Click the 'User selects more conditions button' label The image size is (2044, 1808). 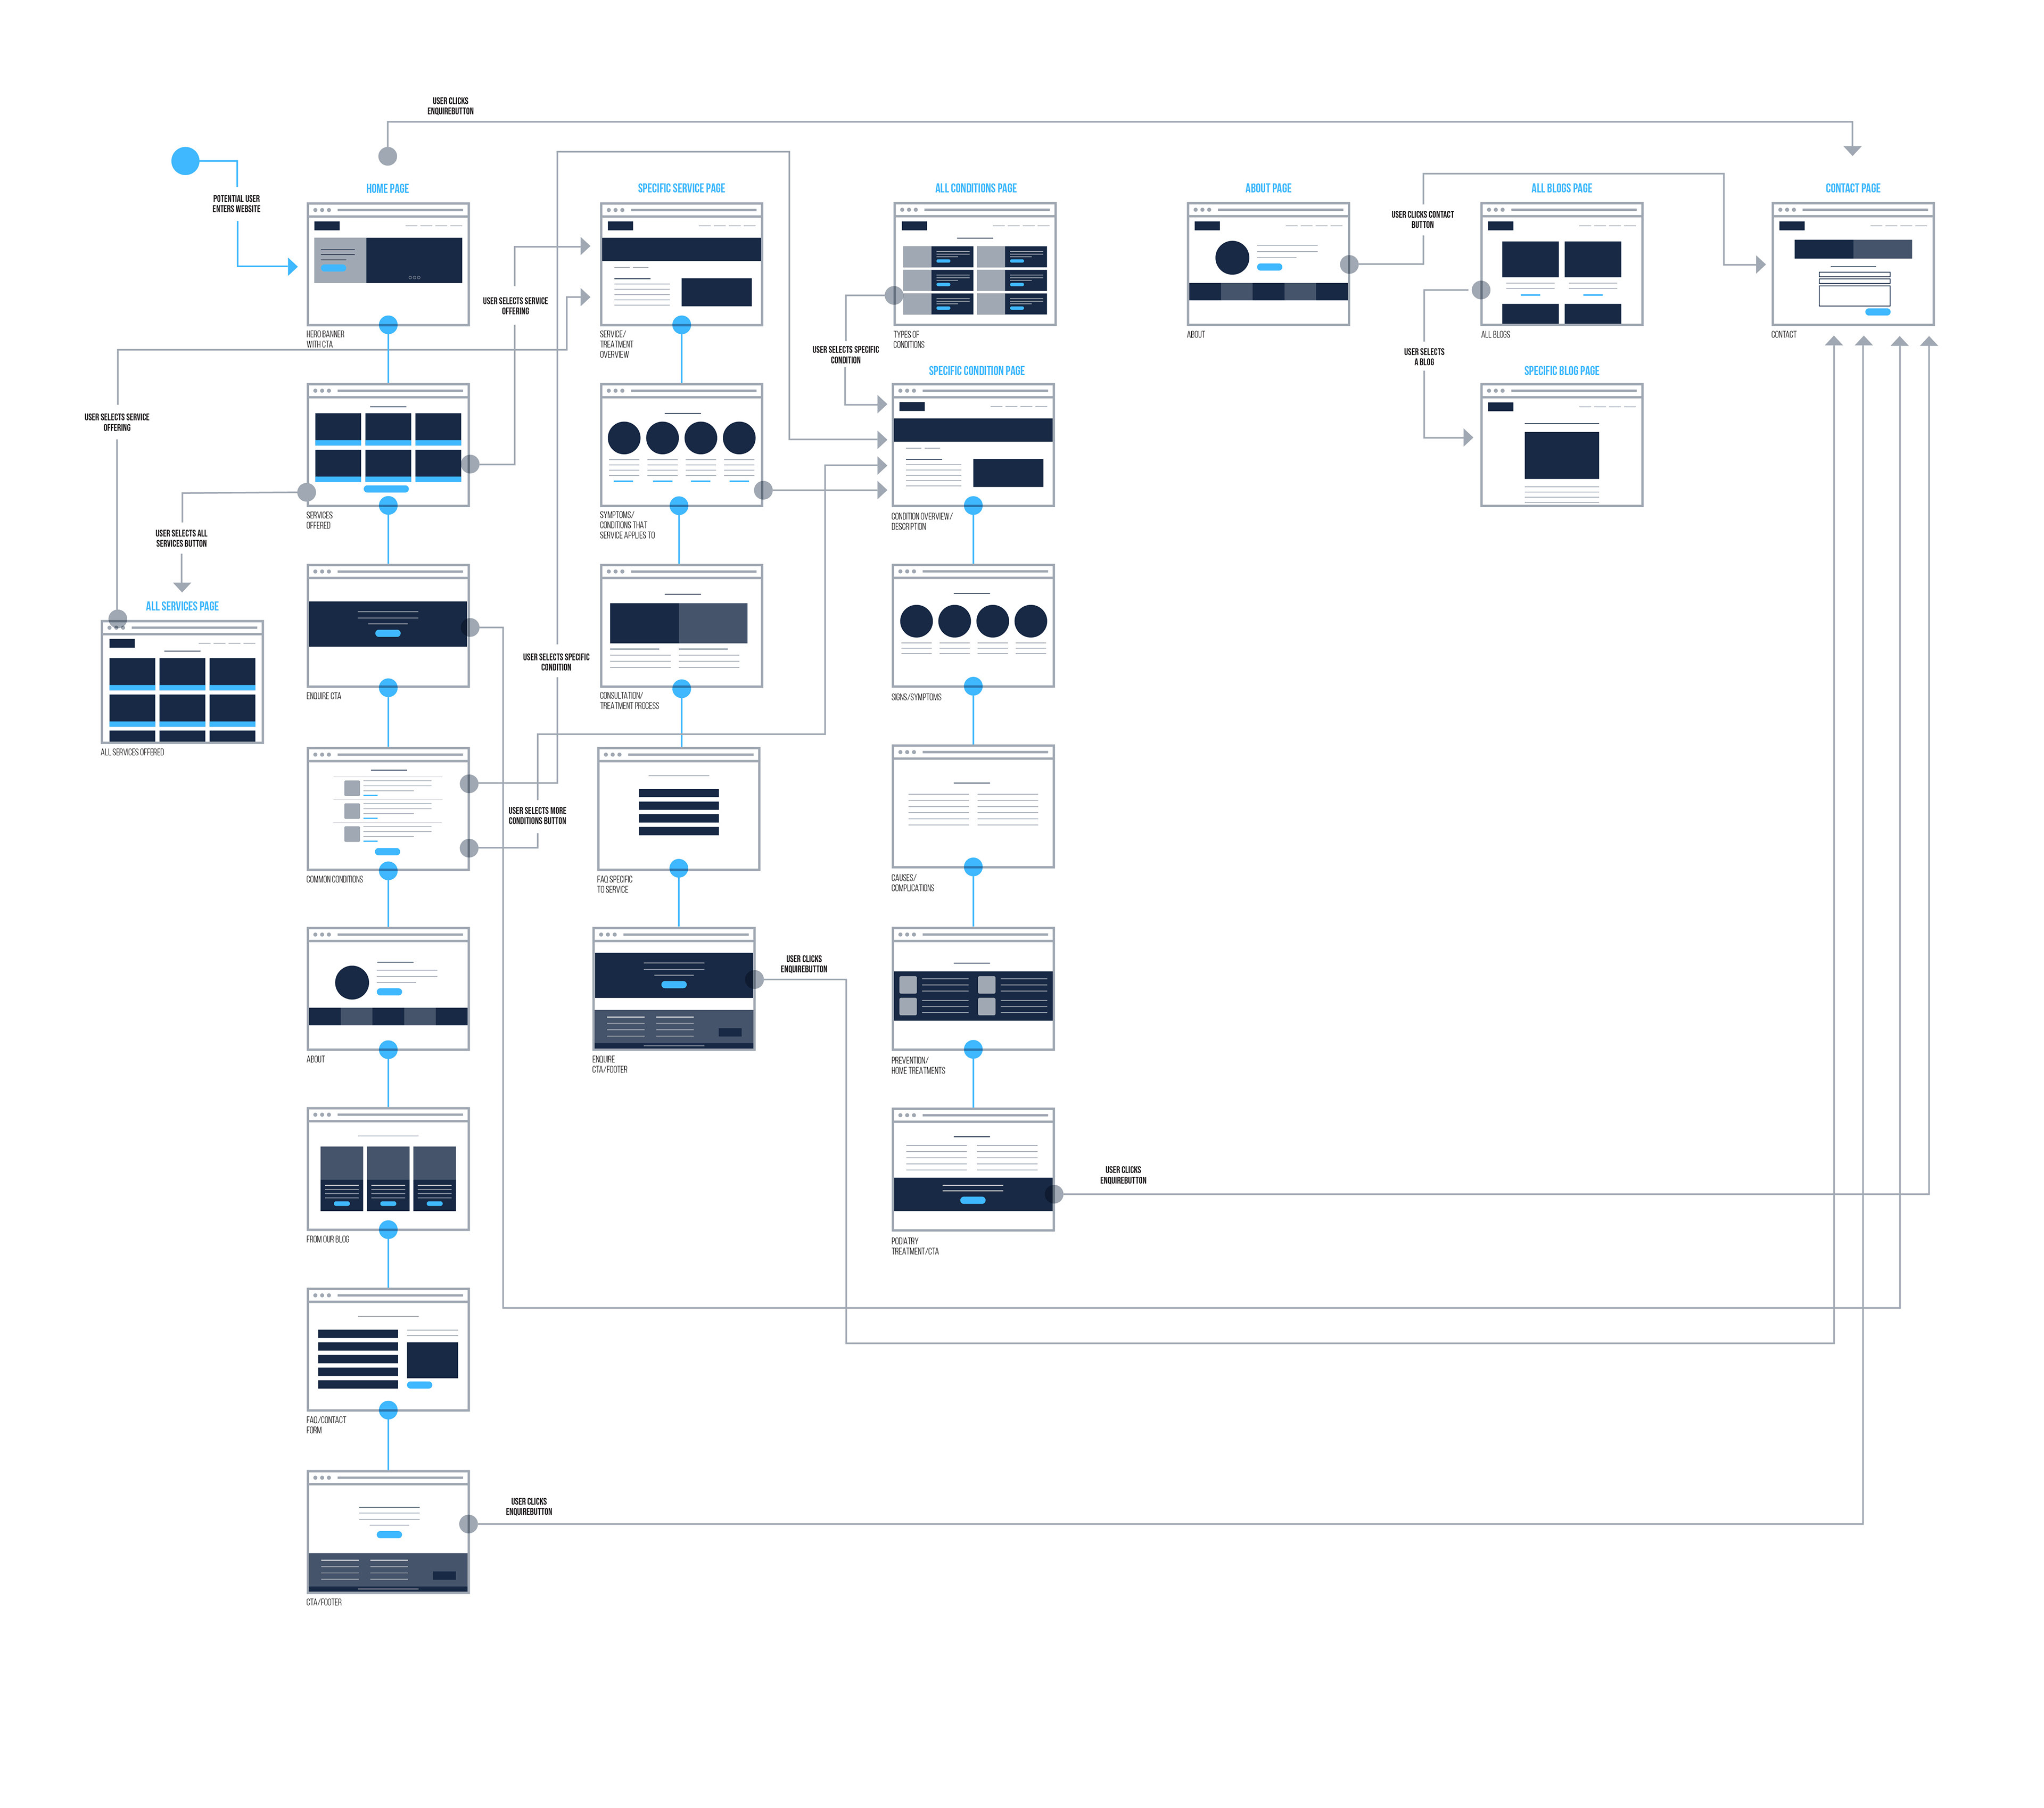[537, 816]
